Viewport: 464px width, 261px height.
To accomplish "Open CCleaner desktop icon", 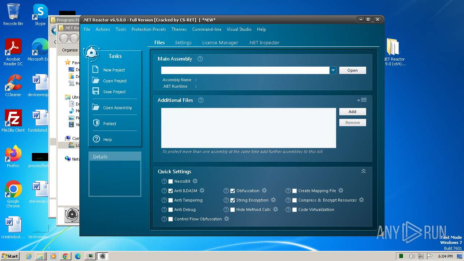I will (13, 86).
